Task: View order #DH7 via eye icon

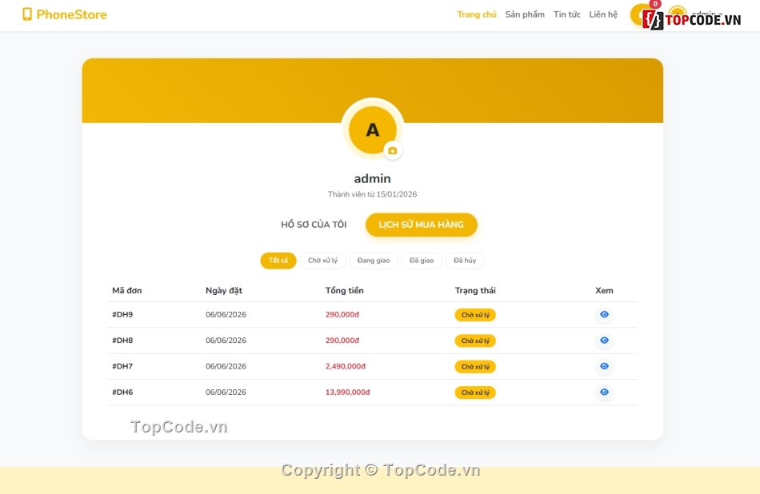Action: pos(604,366)
